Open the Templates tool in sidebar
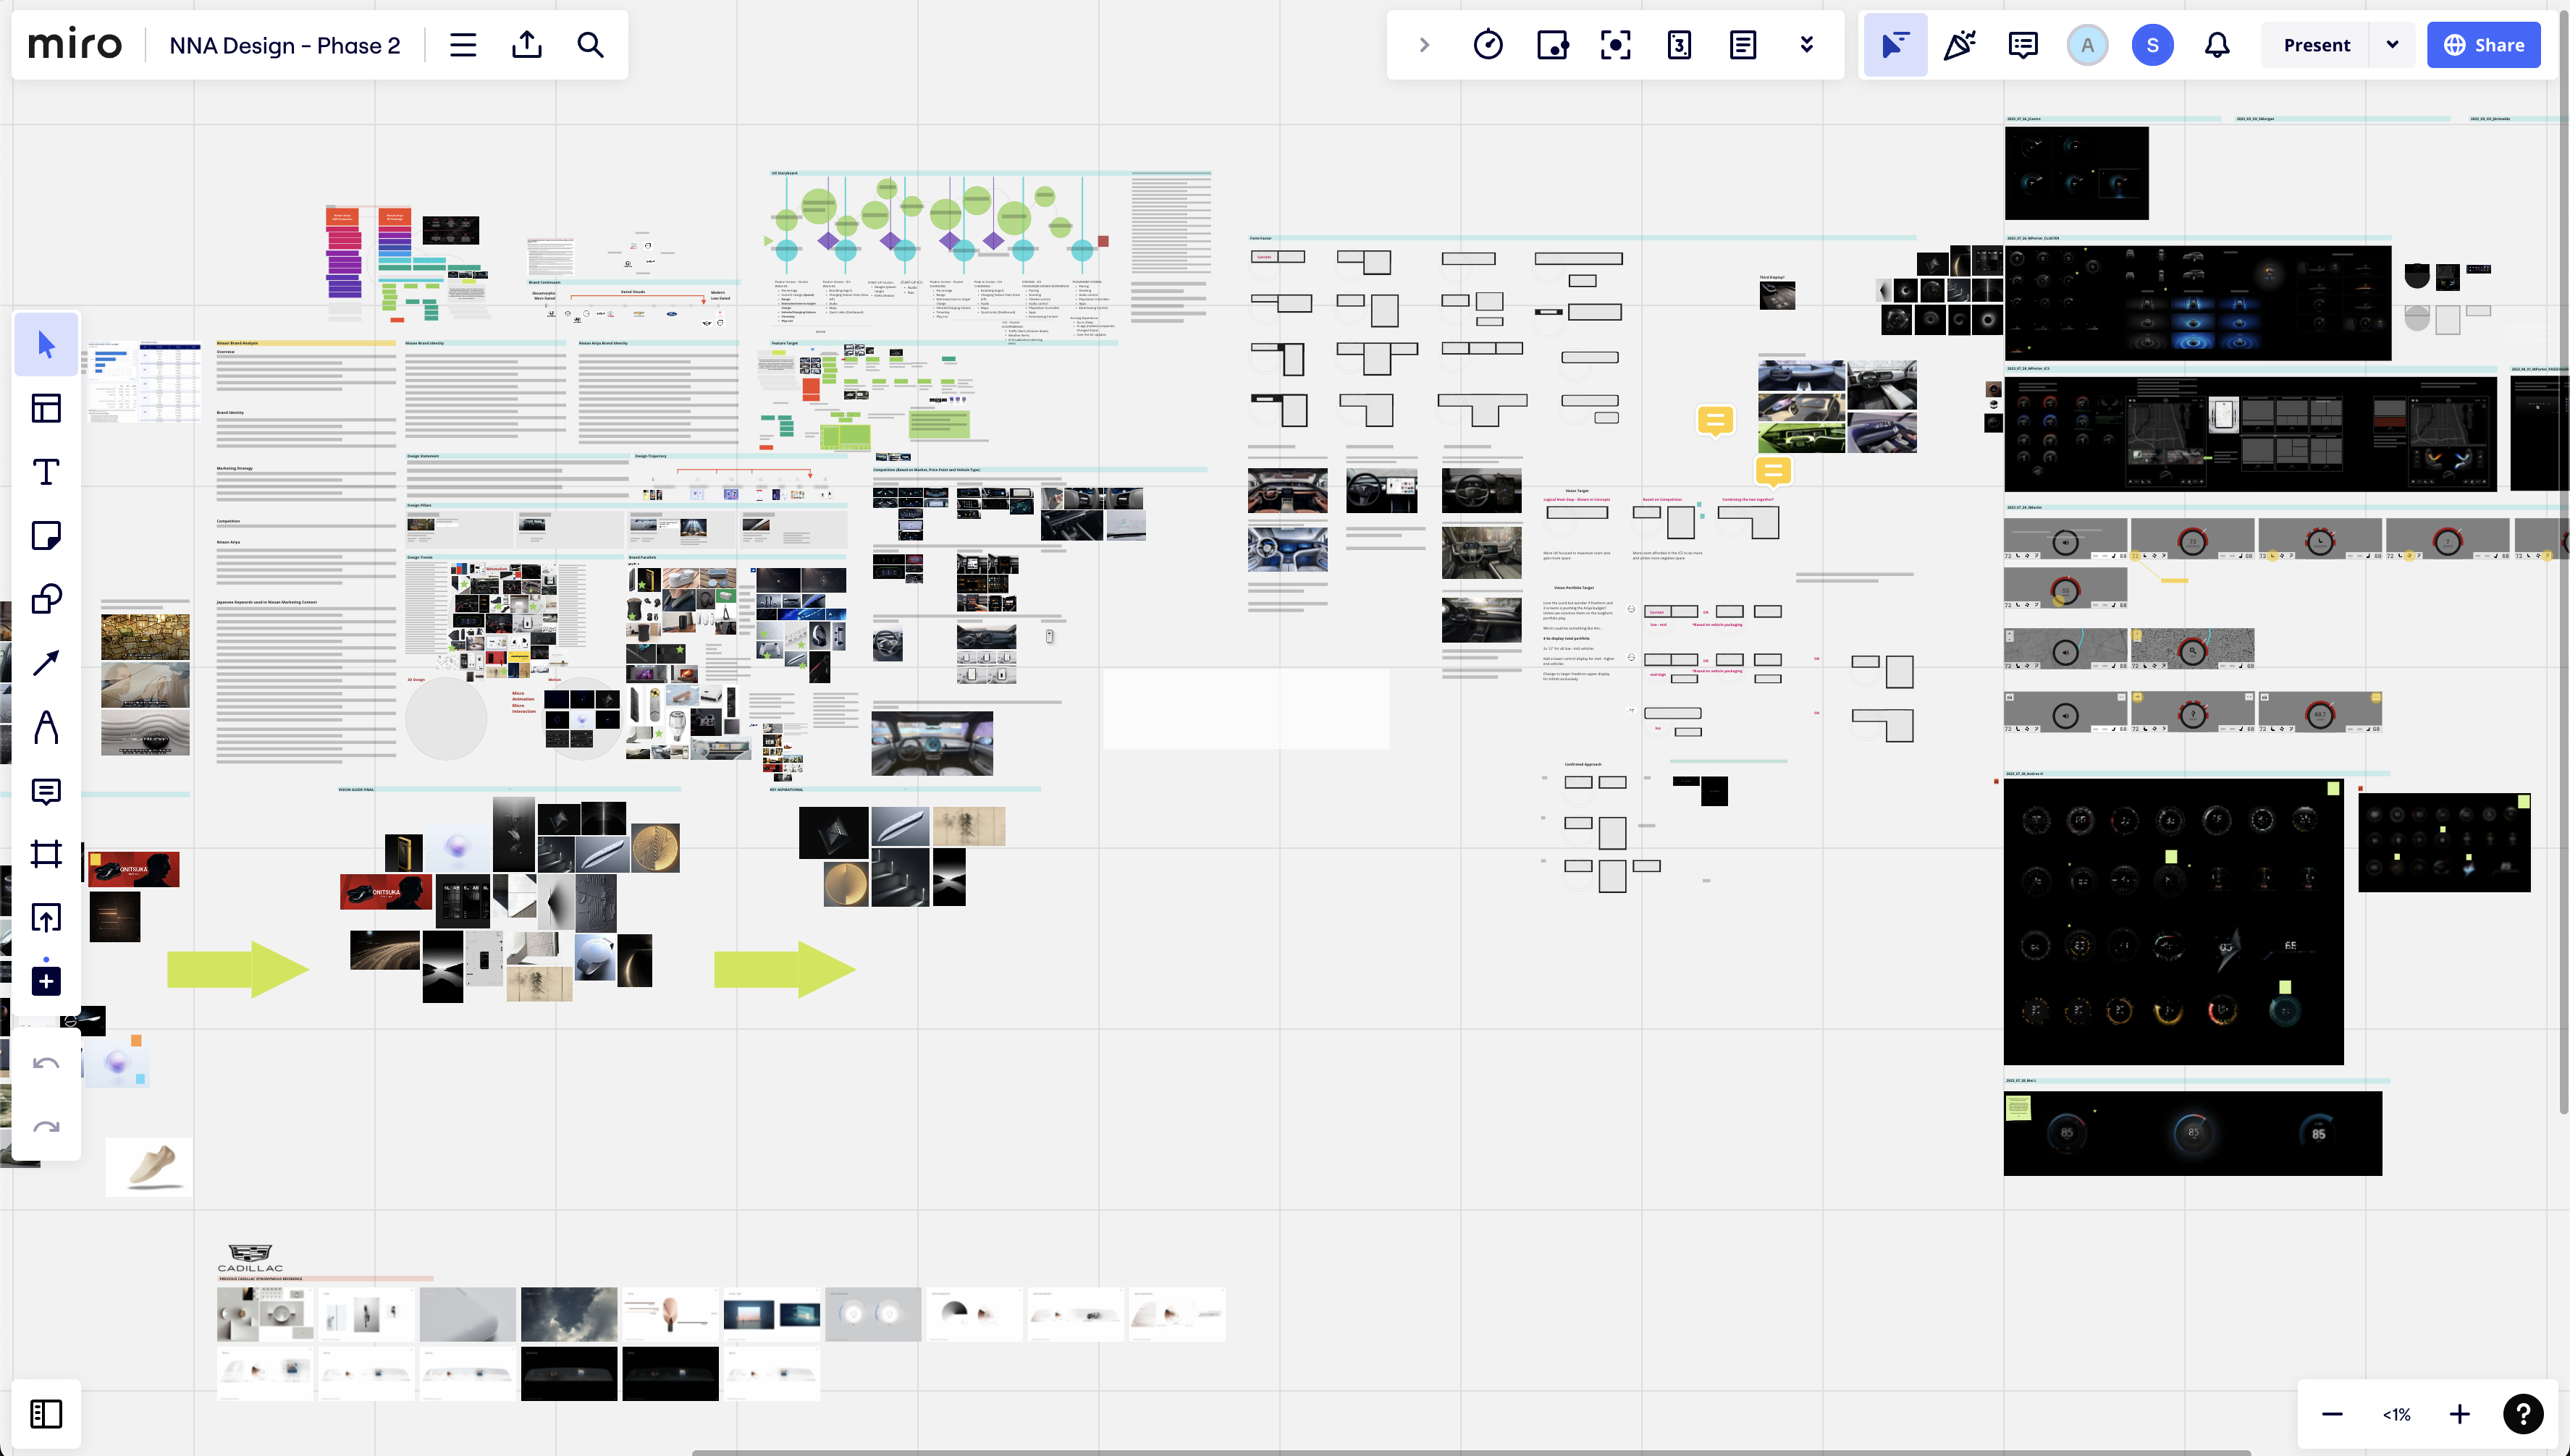The image size is (2570, 1456). pos(46,408)
